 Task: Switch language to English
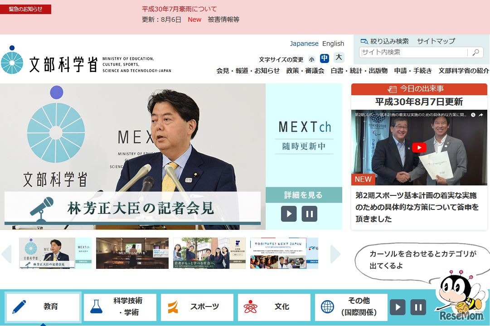point(333,44)
